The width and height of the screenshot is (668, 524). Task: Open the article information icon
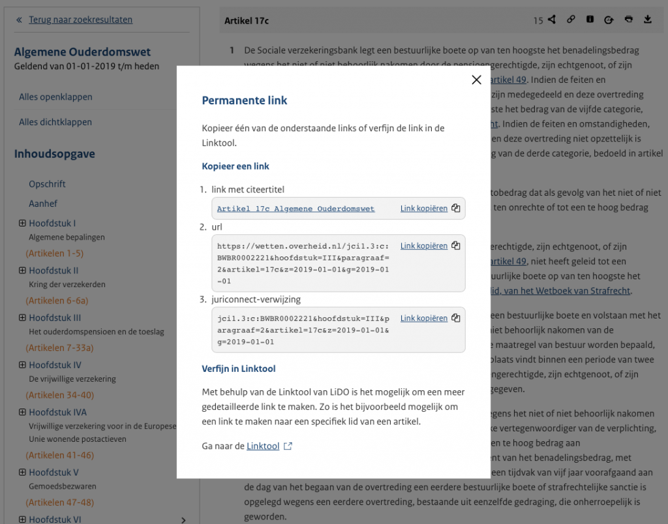tap(590, 20)
